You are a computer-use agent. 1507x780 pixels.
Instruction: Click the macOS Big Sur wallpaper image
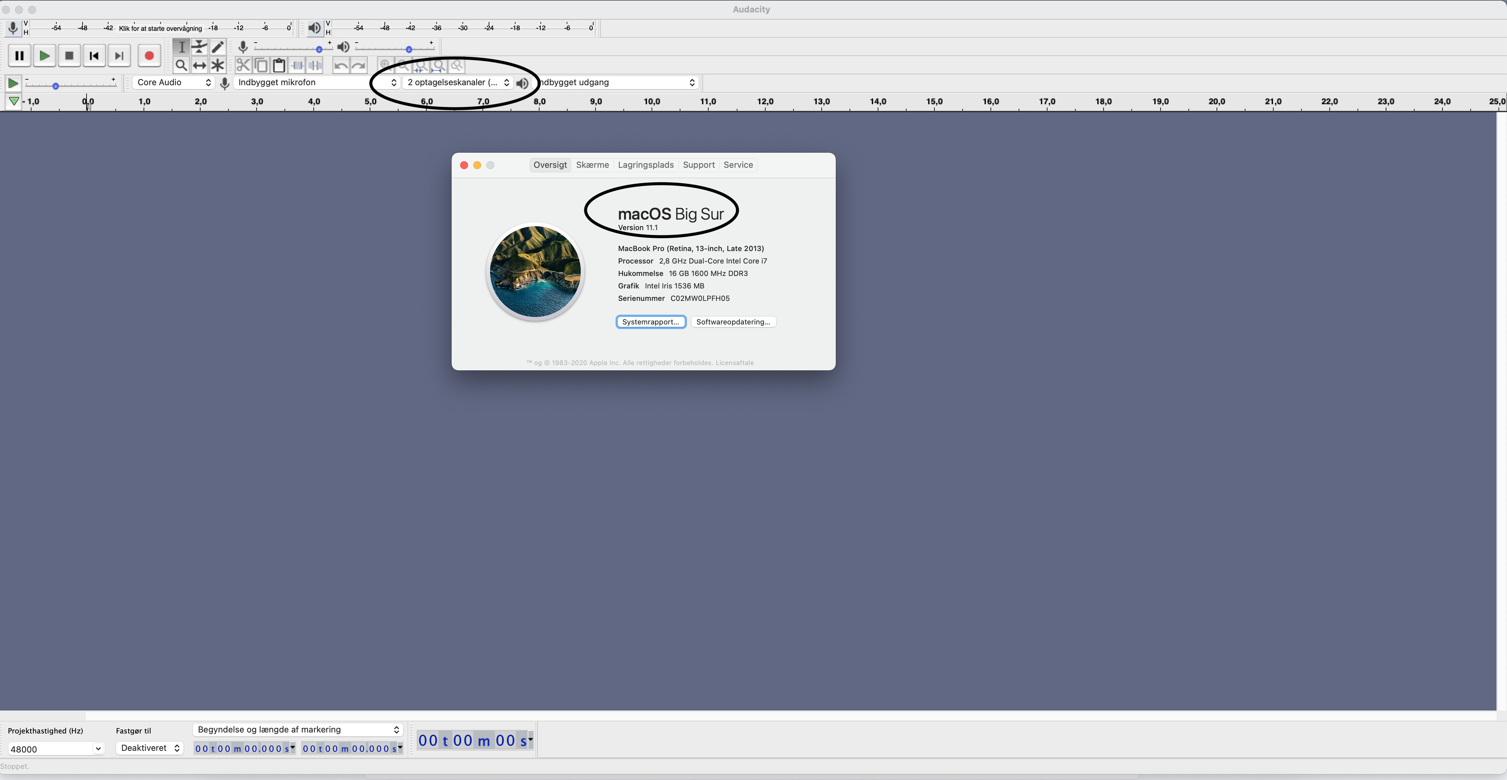(x=535, y=271)
